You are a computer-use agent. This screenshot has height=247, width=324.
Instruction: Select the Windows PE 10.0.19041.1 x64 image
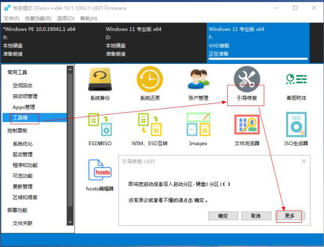tap(52, 43)
